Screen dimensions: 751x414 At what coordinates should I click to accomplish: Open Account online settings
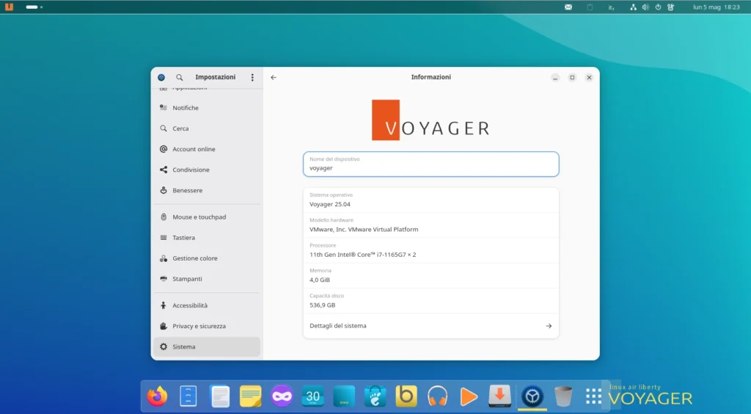[207, 149]
